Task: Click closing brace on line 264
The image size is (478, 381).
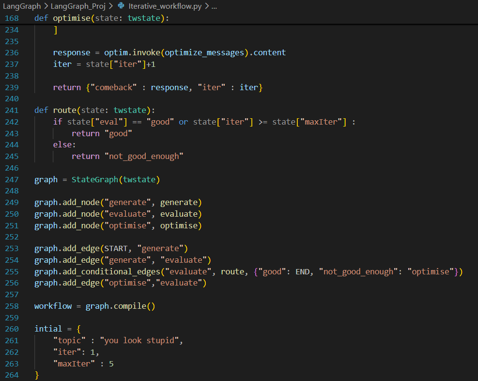Action: coord(37,375)
